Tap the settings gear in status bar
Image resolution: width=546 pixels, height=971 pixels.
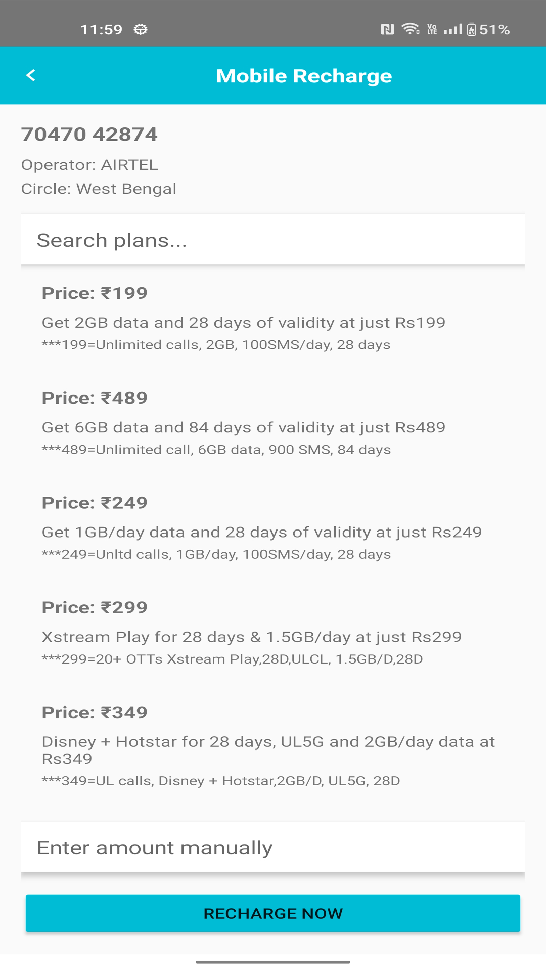tap(141, 29)
